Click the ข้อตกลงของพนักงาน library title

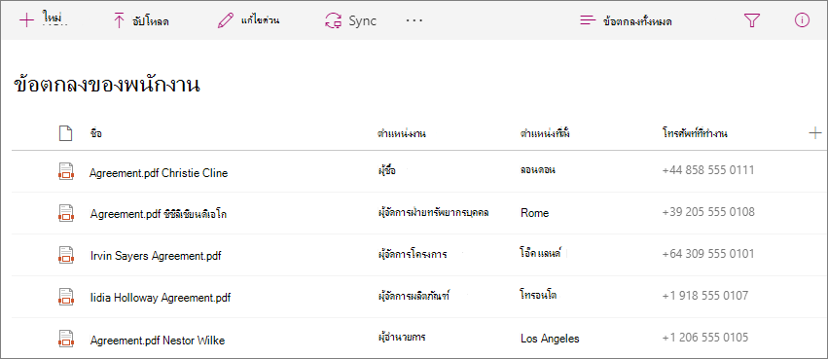click(107, 85)
